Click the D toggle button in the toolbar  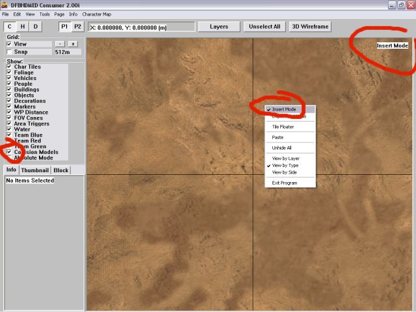click(36, 27)
